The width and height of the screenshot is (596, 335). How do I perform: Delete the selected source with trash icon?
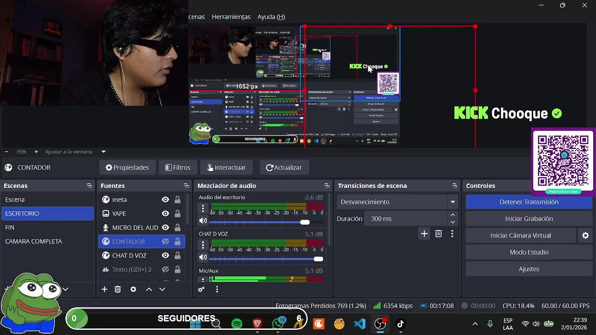[118, 289]
